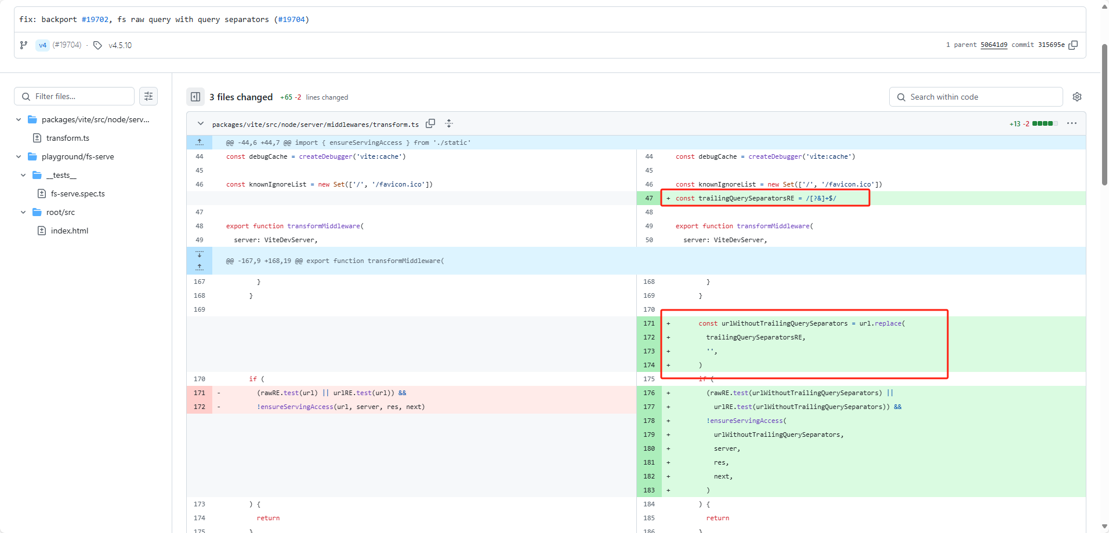Click the page vertical scrollbar
The height and width of the screenshot is (533, 1109).
click(1104, 115)
